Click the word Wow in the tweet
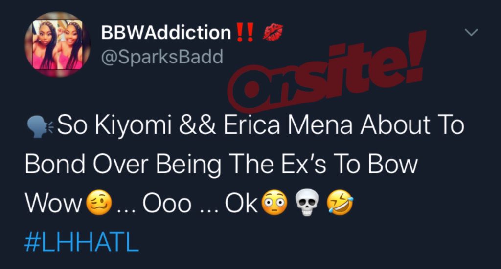 click(54, 204)
